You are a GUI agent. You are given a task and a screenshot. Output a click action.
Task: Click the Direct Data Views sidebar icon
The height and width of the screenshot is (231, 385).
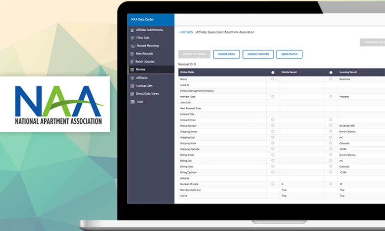pyautogui.click(x=132, y=94)
